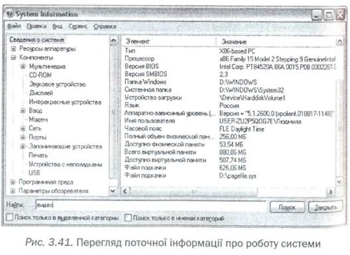
Task: Expand Параметры обозревателя node
Action: (x=13, y=191)
